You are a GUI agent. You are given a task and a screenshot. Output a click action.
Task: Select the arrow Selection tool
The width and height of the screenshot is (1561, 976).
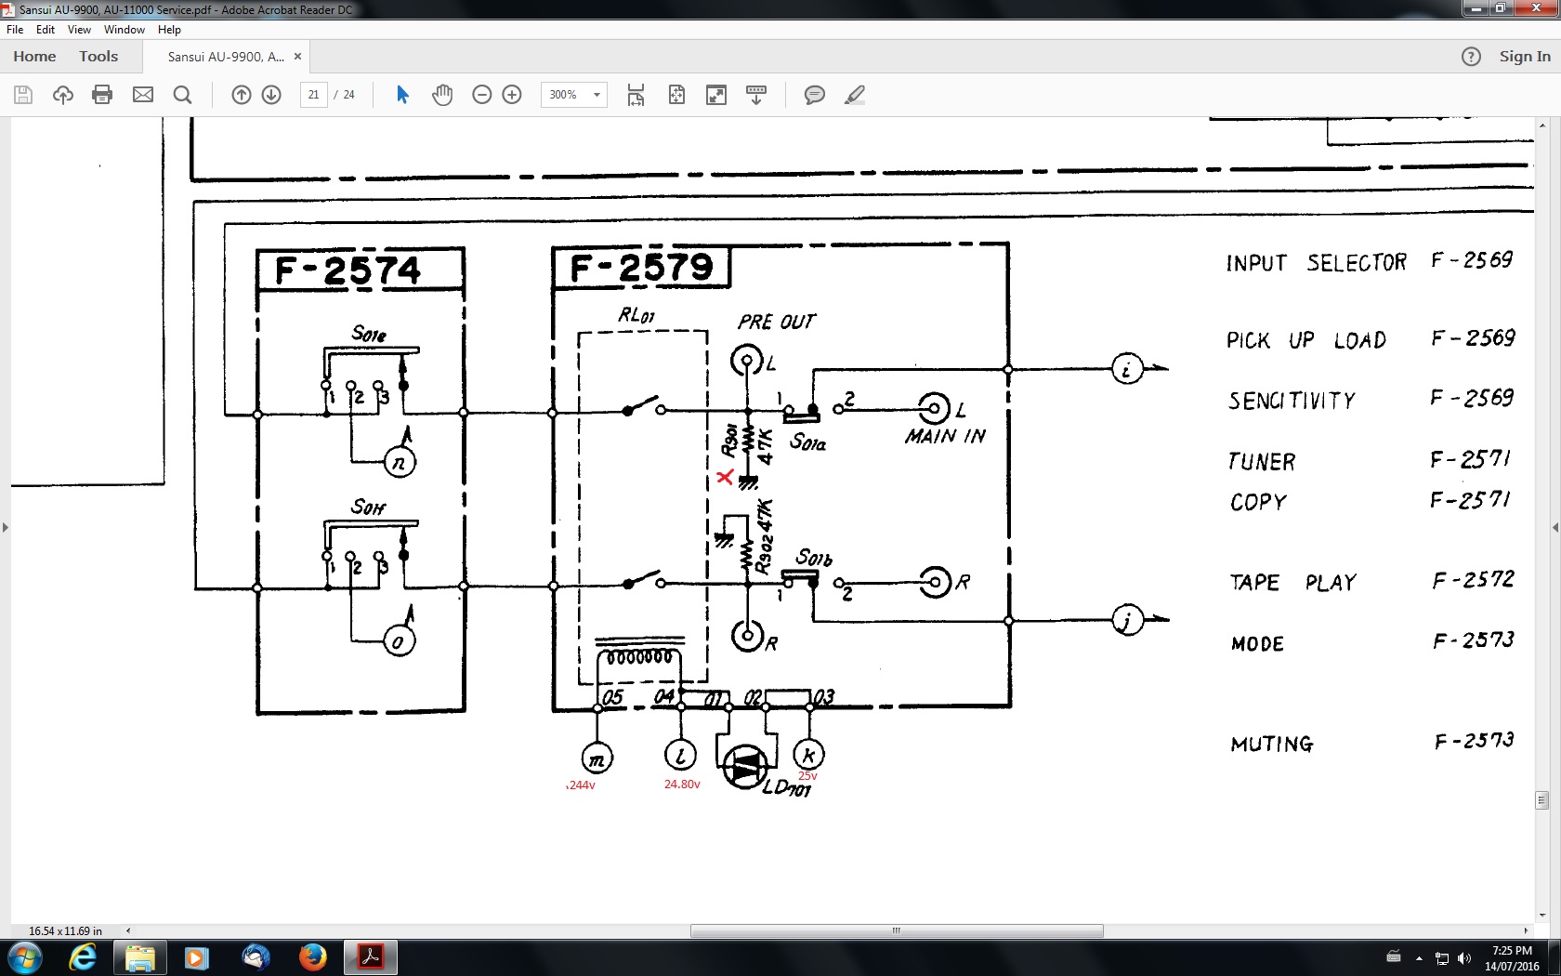coord(402,95)
